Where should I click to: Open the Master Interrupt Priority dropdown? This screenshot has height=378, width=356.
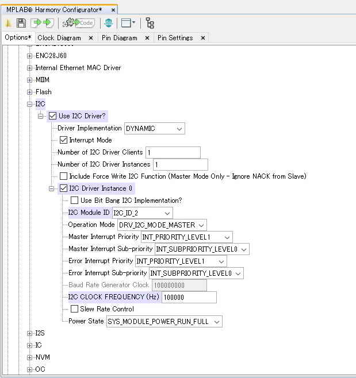coord(186,237)
